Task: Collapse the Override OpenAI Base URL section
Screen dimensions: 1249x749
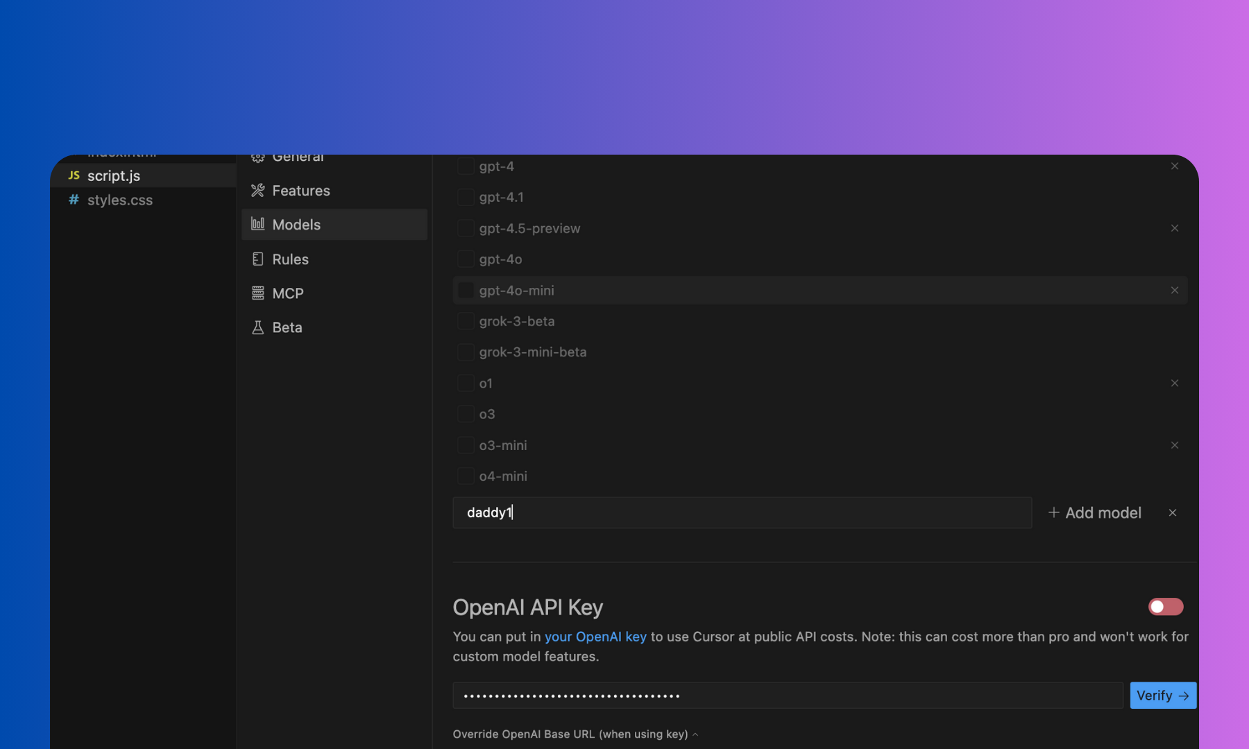Action: pos(575,734)
